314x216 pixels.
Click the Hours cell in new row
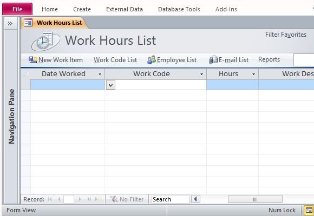click(232, 85)
